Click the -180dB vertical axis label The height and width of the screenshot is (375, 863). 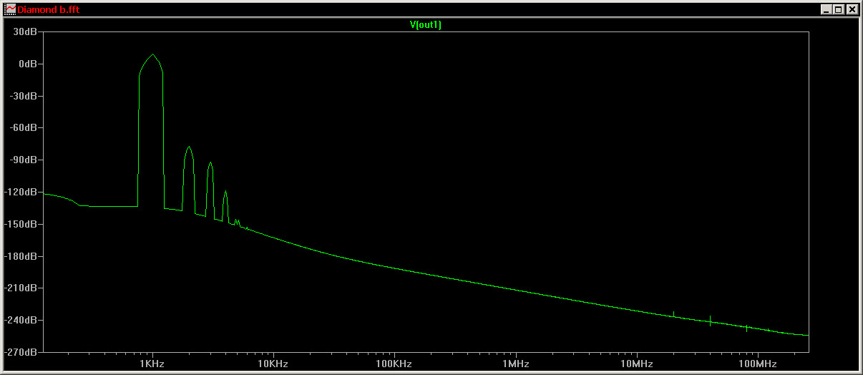point(22,256)
